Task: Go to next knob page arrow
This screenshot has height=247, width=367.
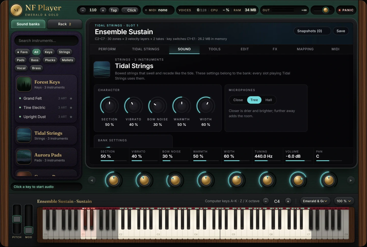Action: pos(351,180)
